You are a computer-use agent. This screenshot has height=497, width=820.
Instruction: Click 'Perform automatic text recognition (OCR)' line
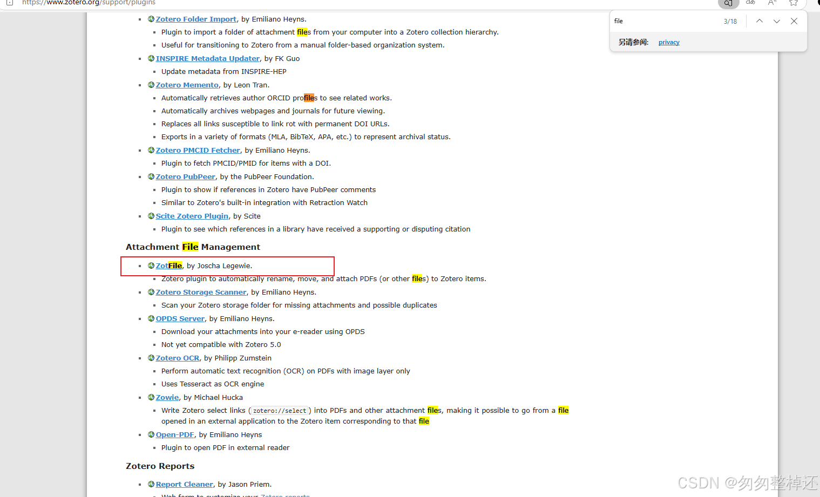coord(286,371)
